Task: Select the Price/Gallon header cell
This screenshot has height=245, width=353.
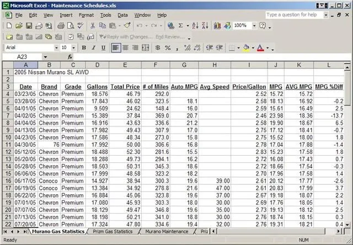Action: pos(249,87)
